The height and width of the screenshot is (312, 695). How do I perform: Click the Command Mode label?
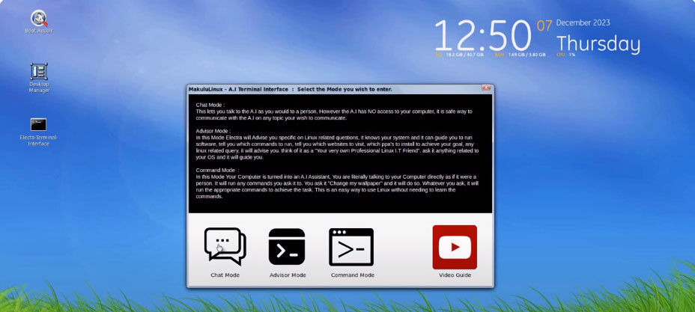353,275
